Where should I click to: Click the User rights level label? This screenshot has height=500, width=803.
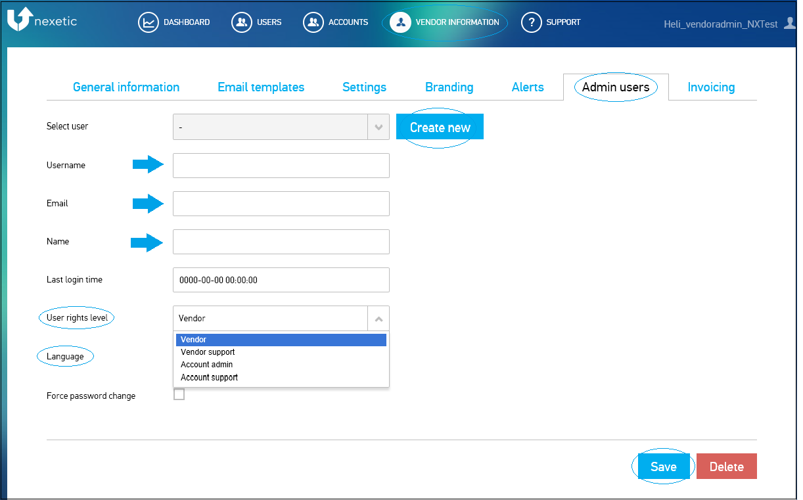(x=77, y=318)
